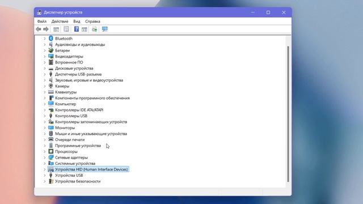Expand the Камеры node arrow
This screenshot has height=204, width=363.
click(45, 86)
